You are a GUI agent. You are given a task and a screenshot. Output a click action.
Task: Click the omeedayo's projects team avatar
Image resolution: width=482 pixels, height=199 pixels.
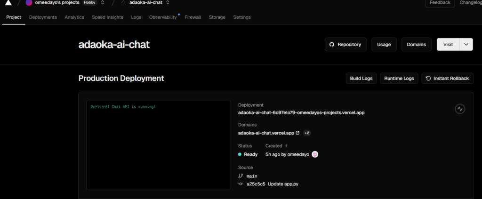(x=29, y=3)
